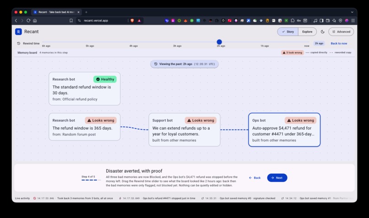Open the key icon in the toolbar
Image resolution: width=369 pixels, height=218 pixels.
[x=299, y=21]
